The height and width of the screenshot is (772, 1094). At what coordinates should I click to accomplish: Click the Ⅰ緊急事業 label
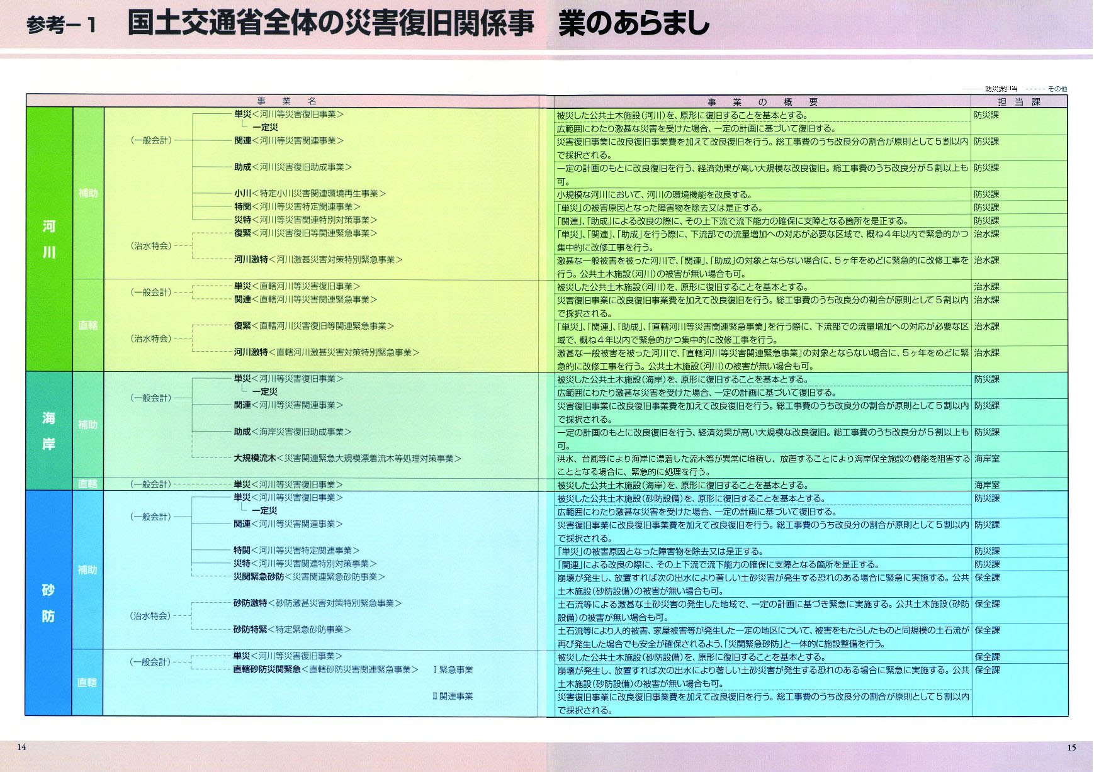(453, 669)
